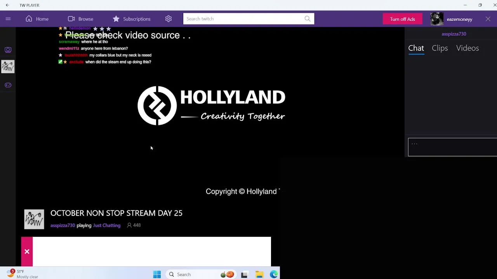Click the eazemoneyy username
The image size is (497, 279).
pyautogui.click(x=459, y=19)
